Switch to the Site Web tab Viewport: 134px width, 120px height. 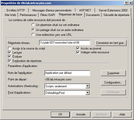[10, 15]
